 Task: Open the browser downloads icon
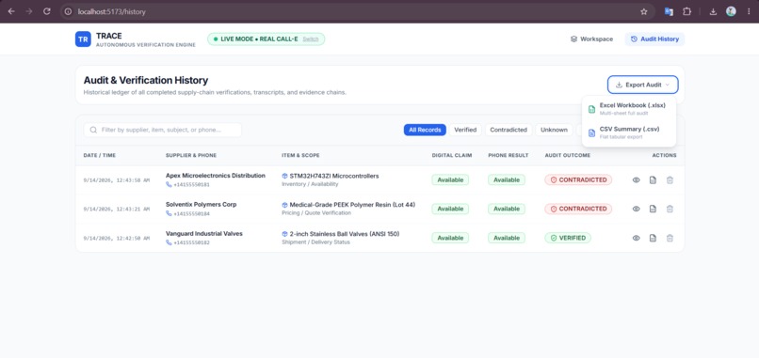click(x=713, y=11)
